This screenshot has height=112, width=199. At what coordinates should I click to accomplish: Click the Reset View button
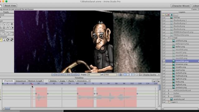tap(10, 6)
